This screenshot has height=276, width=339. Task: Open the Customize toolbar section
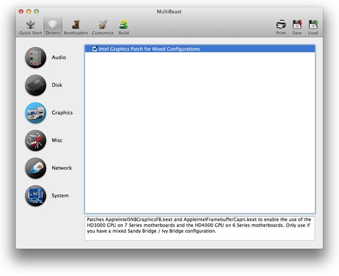pyautogui.click(x=103, y=27)
